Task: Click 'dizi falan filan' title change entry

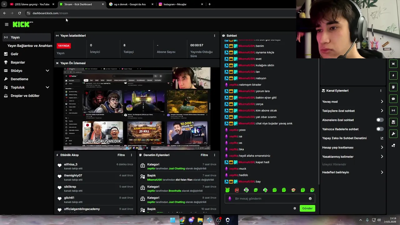Action: pos(177,177)
